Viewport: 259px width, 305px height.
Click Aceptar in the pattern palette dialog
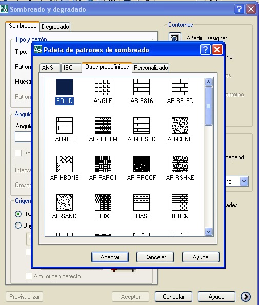(x=110, y=257)
